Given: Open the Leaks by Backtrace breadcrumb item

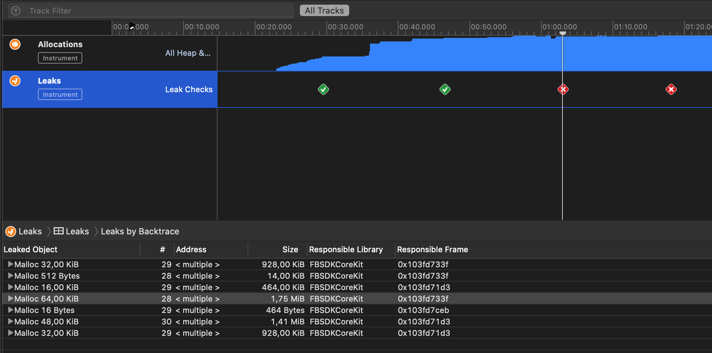Looking at the screenshot, I should tap(140, 231).
